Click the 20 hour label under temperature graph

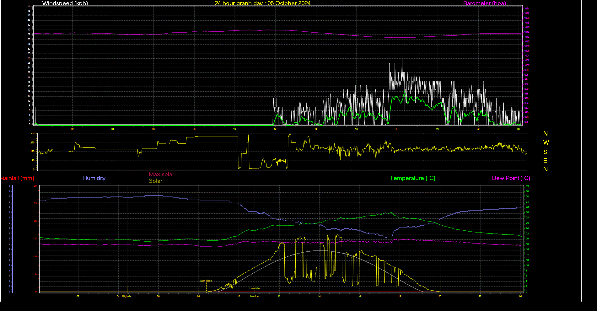click(440, 296)
